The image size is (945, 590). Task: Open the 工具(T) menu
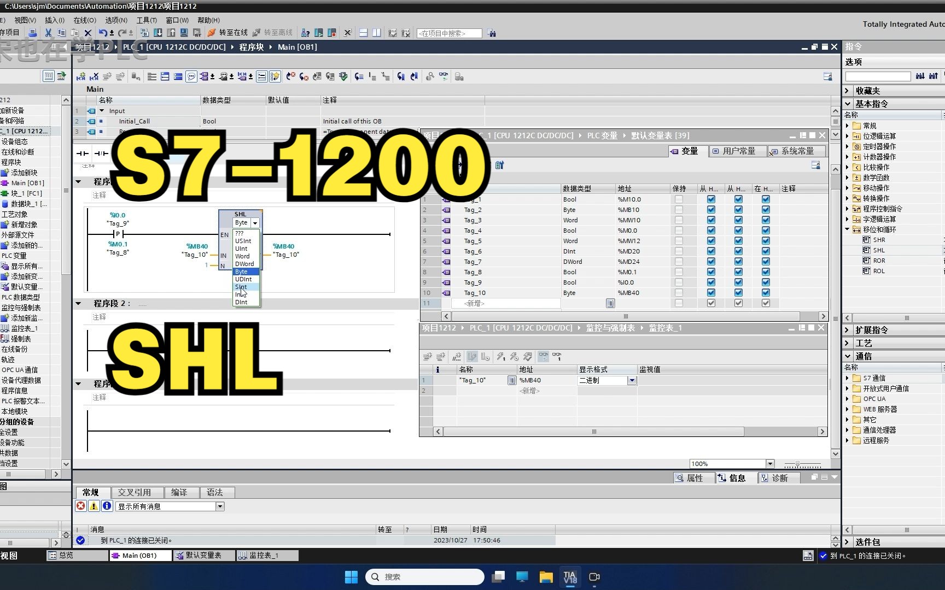tap(147, 20)
